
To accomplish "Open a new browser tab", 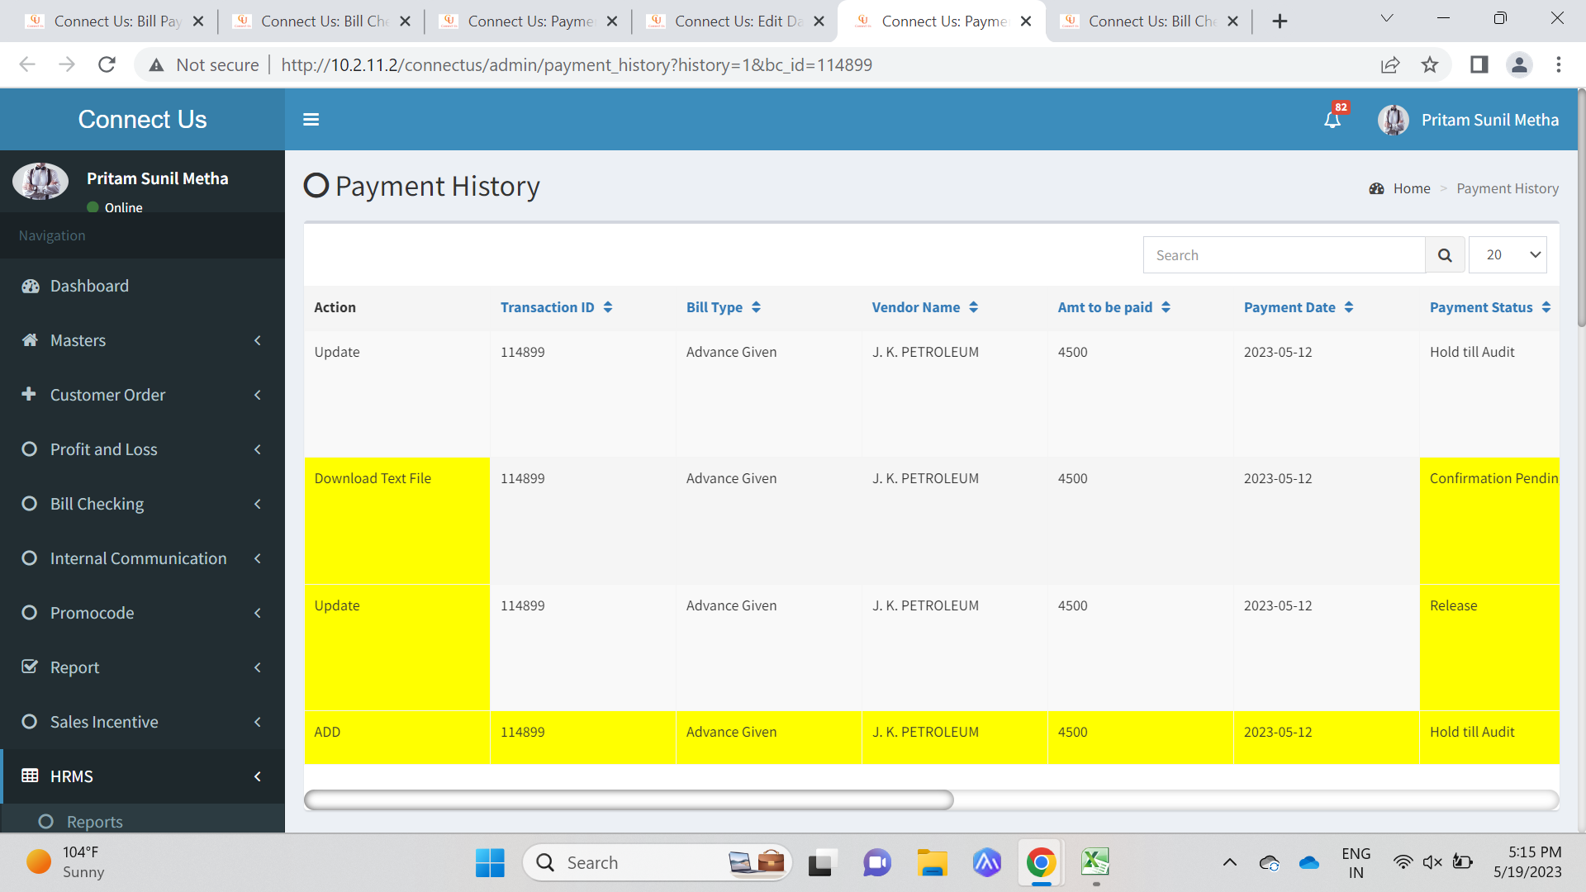I will [x=1280, y=21].
